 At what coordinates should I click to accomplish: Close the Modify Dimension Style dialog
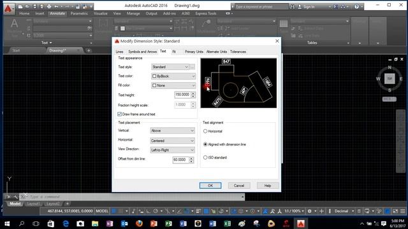pyautogui.click(x=277, y=41)
